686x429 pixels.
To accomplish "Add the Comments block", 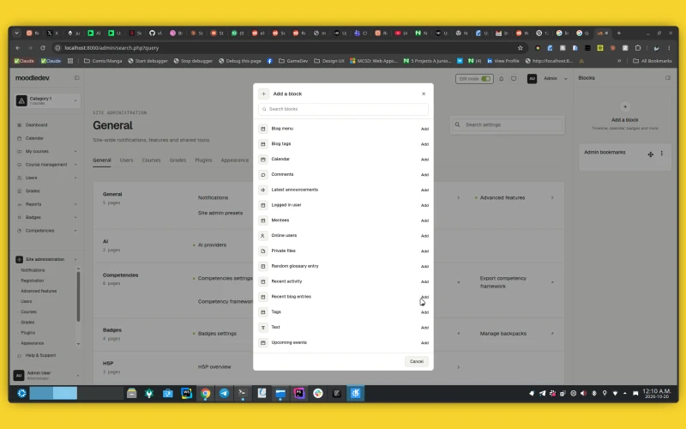I will click(x=424, y=175).
